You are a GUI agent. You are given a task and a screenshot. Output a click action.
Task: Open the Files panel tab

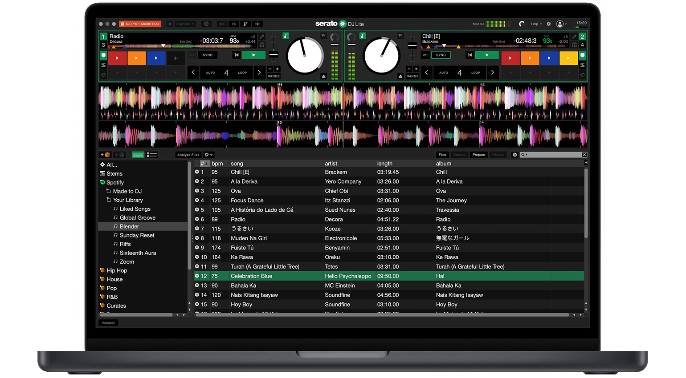[442, 154]
